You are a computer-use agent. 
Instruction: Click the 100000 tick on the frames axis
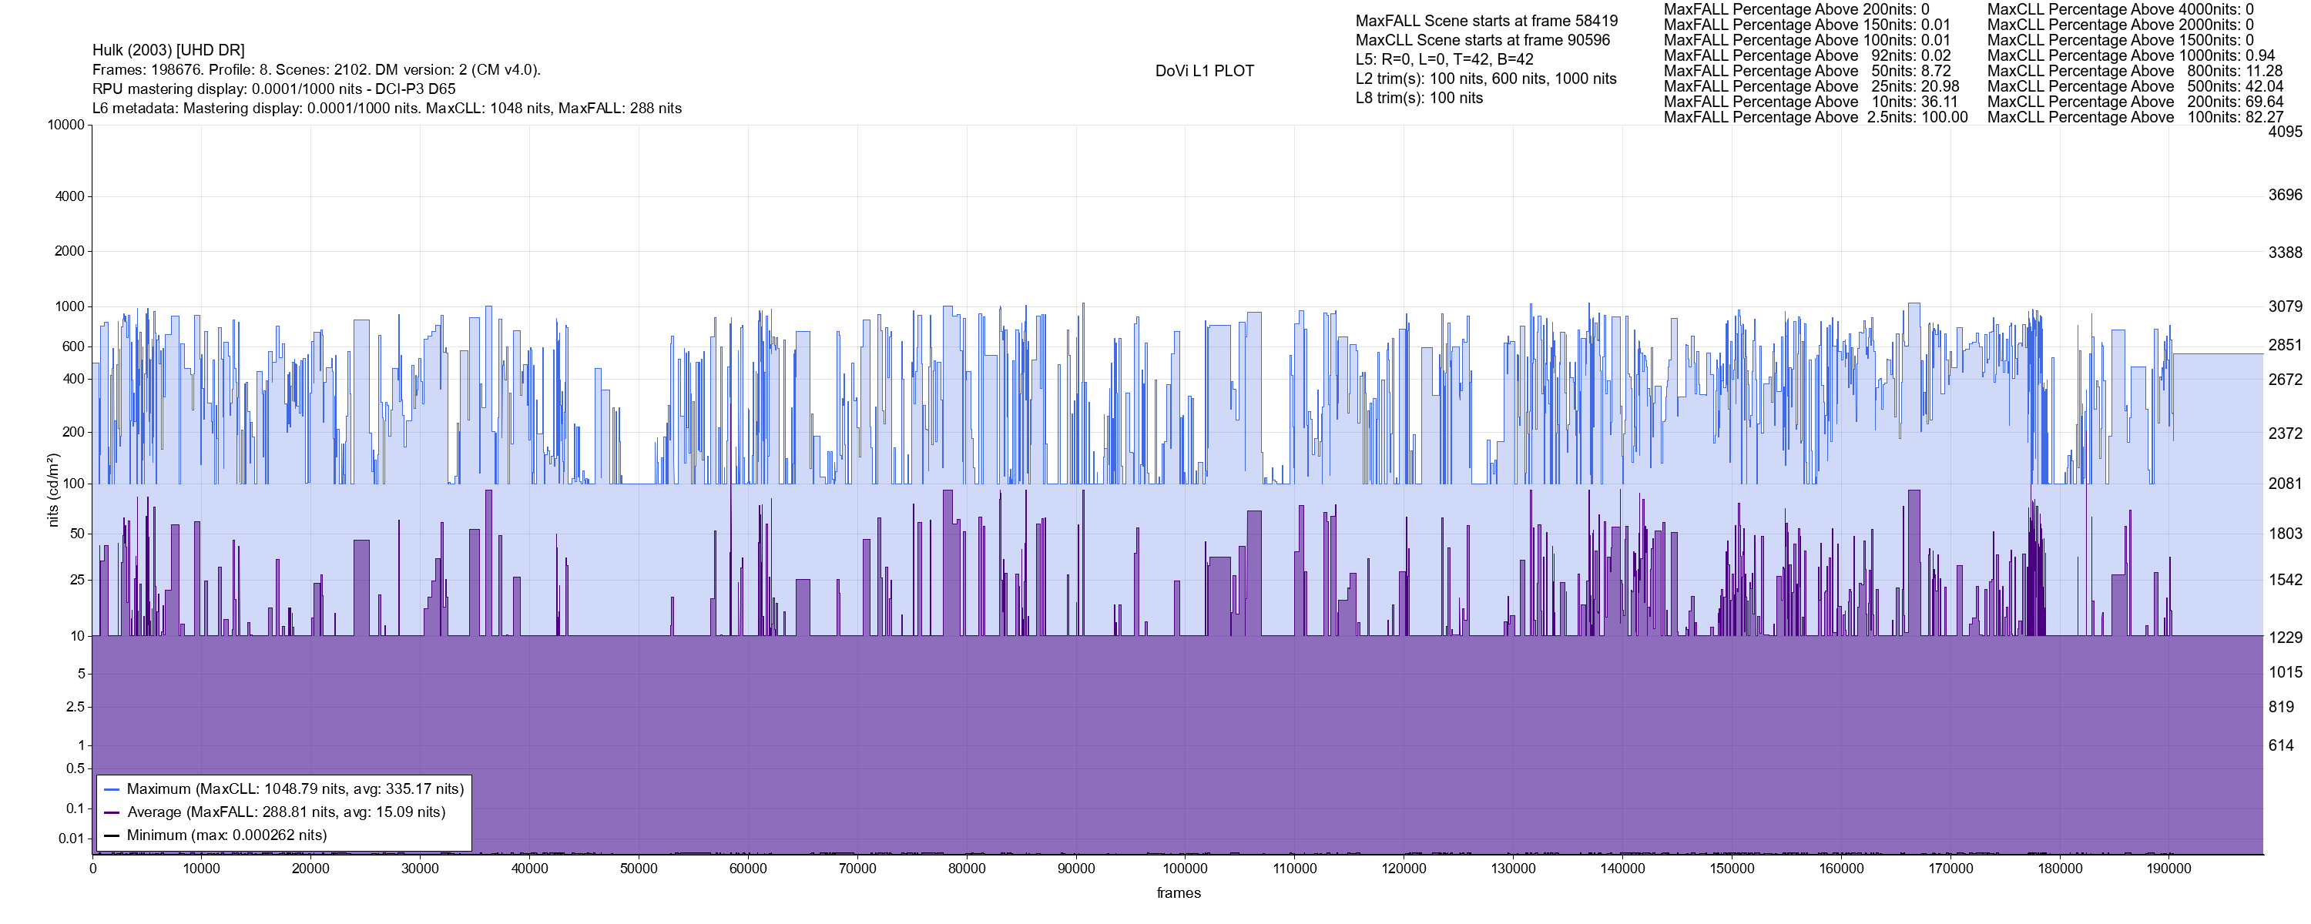[x=1185, y=869]
